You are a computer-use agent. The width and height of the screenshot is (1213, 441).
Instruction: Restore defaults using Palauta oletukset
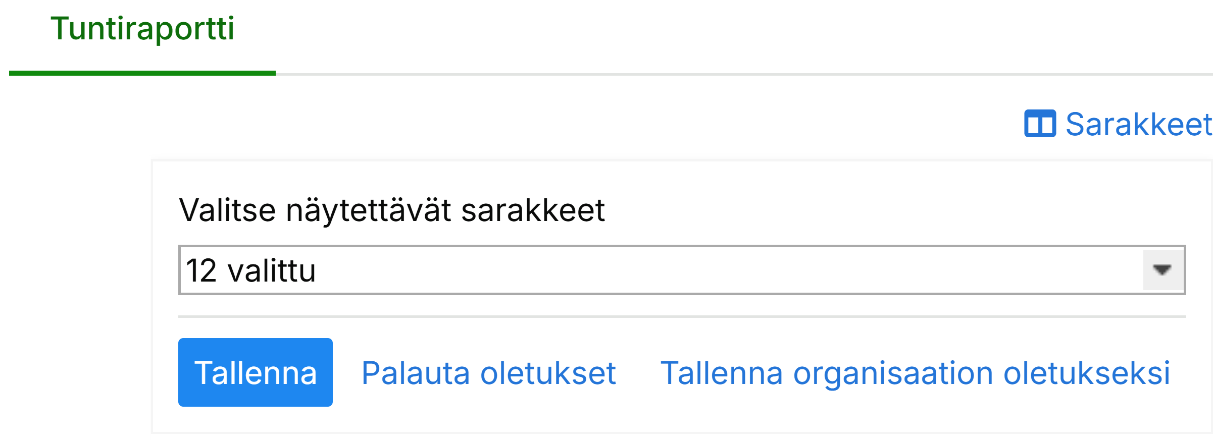(488, 373)
